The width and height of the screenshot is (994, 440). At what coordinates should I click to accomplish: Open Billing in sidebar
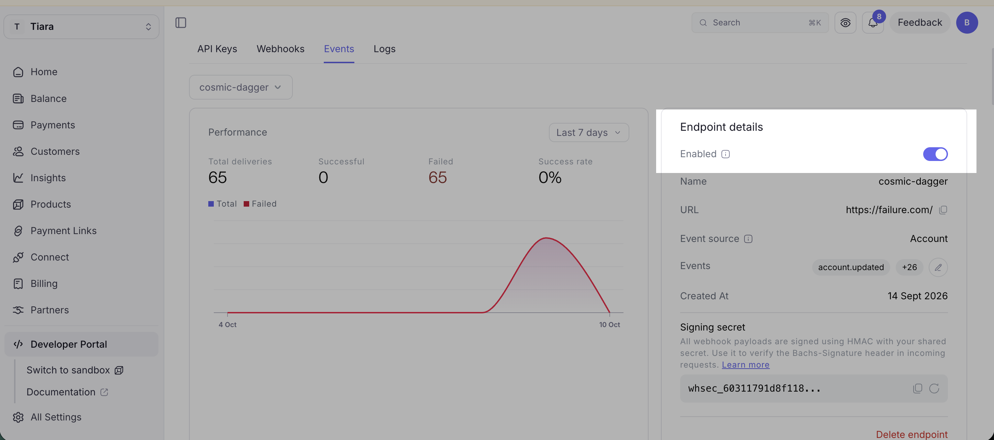tap(82, 283)
